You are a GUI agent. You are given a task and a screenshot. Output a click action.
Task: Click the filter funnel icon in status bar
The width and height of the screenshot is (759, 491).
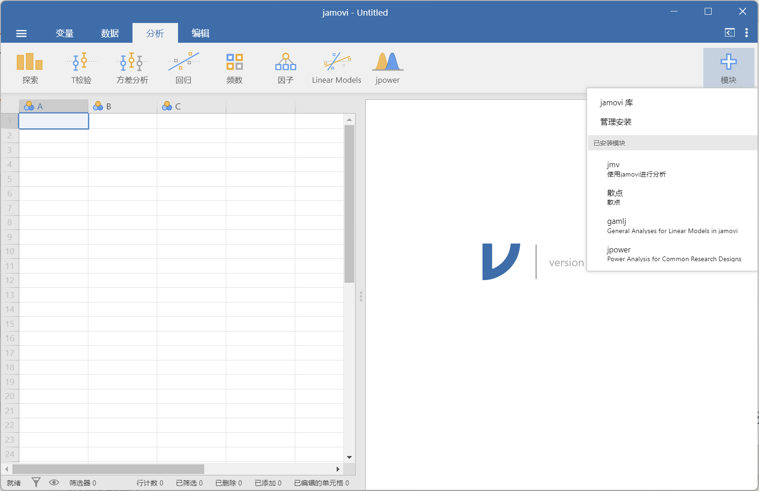point(36,482)
